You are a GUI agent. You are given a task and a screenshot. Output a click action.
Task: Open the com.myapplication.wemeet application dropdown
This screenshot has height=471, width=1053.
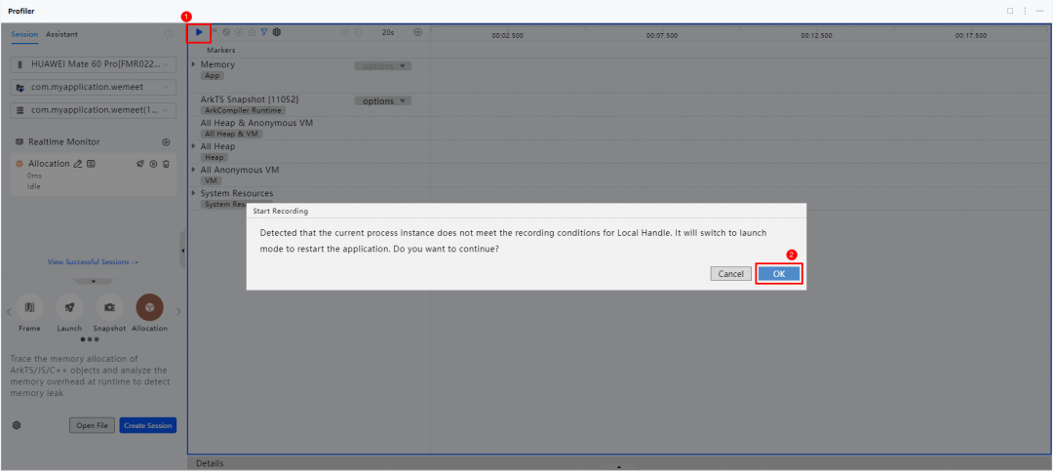pos(94,88)
